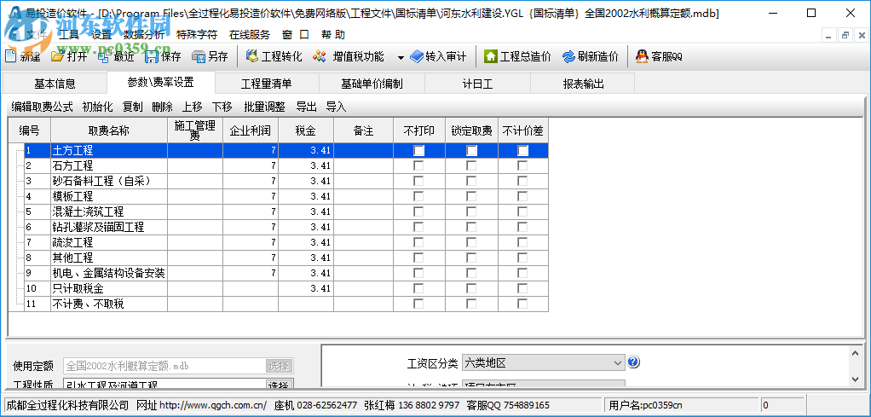This screenshot has width=871, height=417.
Task: Switch to 工程量清单 tab
Action: pyautogui.click(x=267, y=84)
